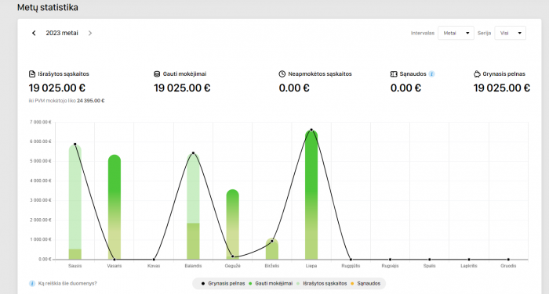The width and height of the screenshot is (549, 294).
Task: Click the 24 395.00 € PVM remaining text
Action: pos(91,101)
